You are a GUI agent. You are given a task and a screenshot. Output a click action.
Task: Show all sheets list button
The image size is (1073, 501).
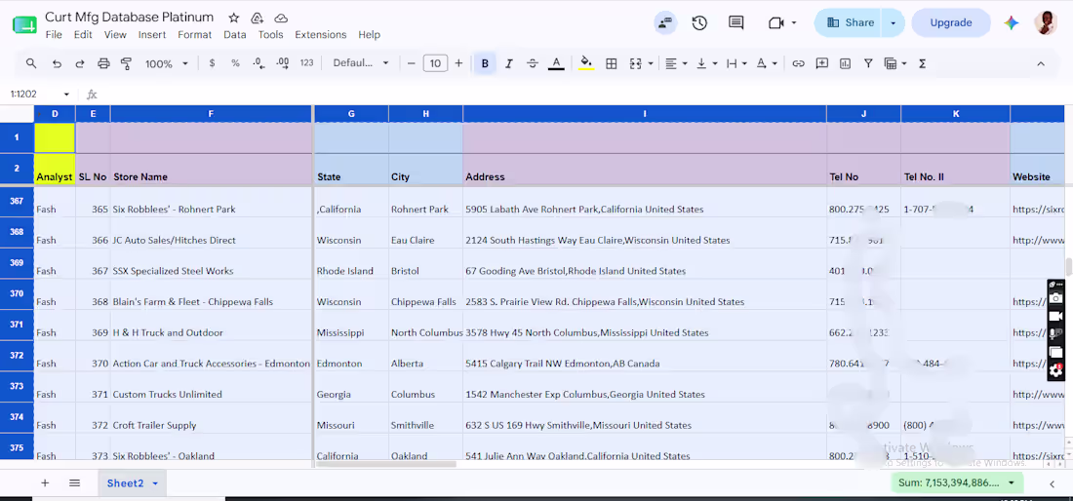[74, 483]
